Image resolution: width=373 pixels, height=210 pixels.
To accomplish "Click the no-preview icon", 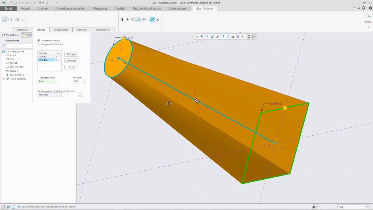I will tap(127, 20).
